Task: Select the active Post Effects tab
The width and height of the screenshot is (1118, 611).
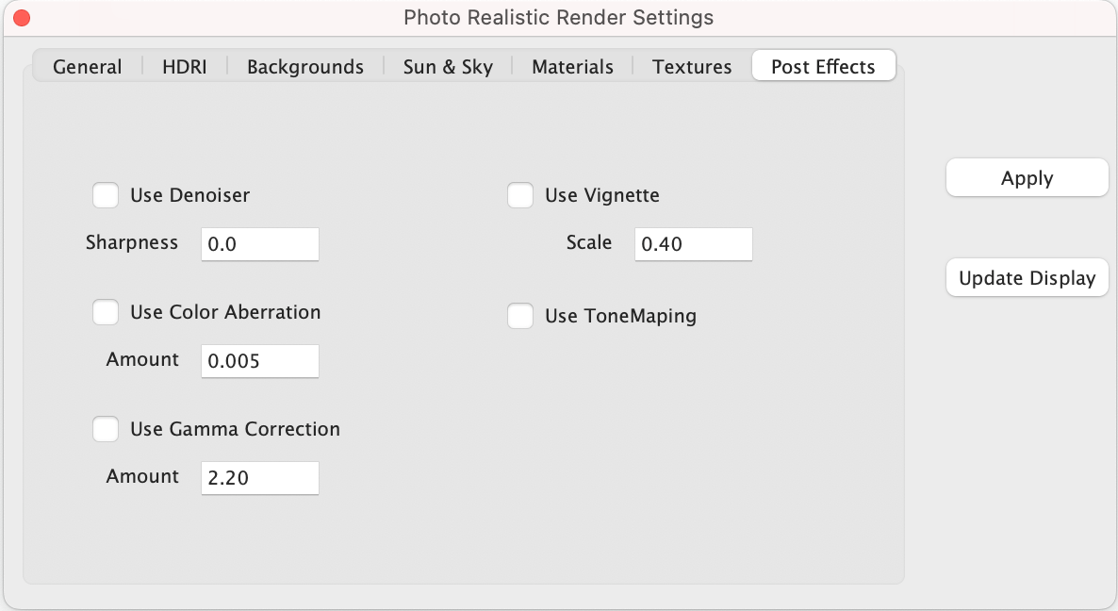Action: tap(823, 65)
